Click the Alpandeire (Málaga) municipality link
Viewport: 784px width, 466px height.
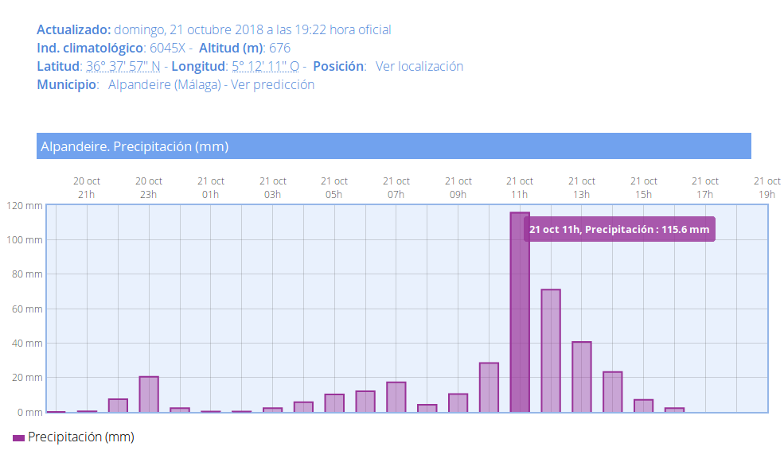pos(164,84)
